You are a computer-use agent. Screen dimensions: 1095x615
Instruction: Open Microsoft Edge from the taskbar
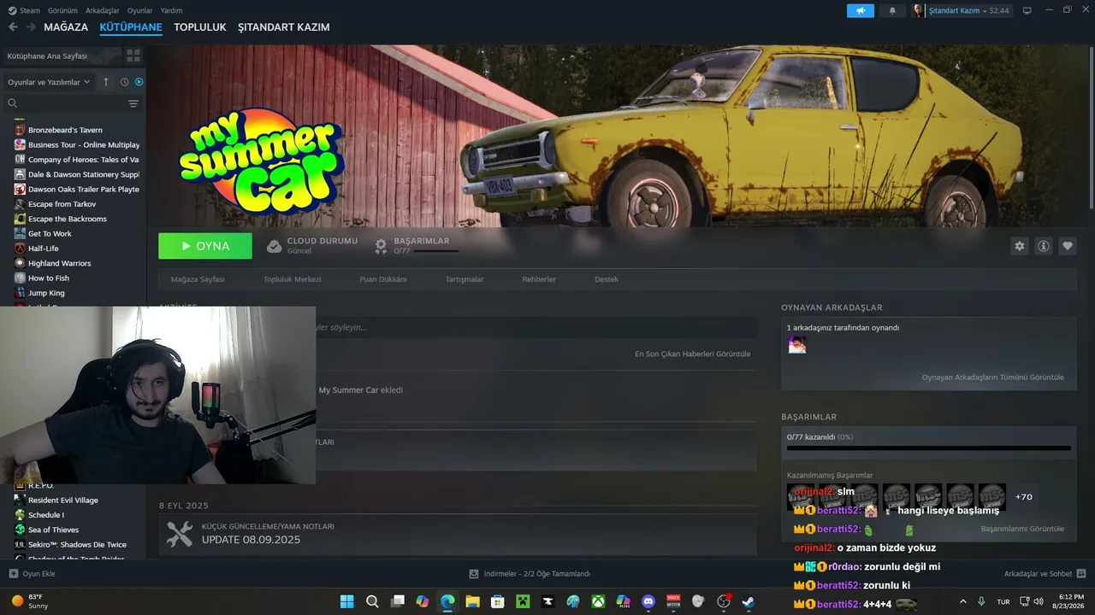(x=447, y=601)
